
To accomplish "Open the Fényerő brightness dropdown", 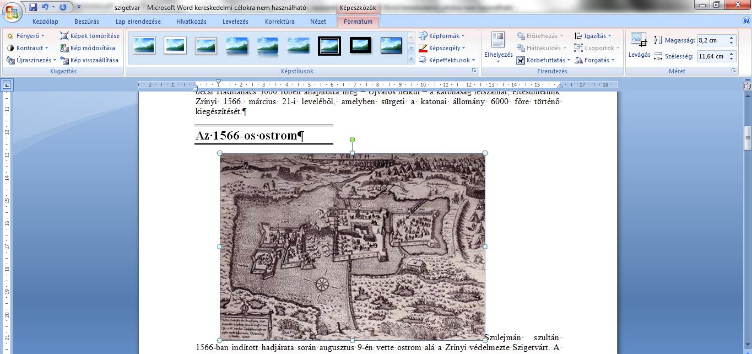I will pyautogui.click(x=26, y=36).
